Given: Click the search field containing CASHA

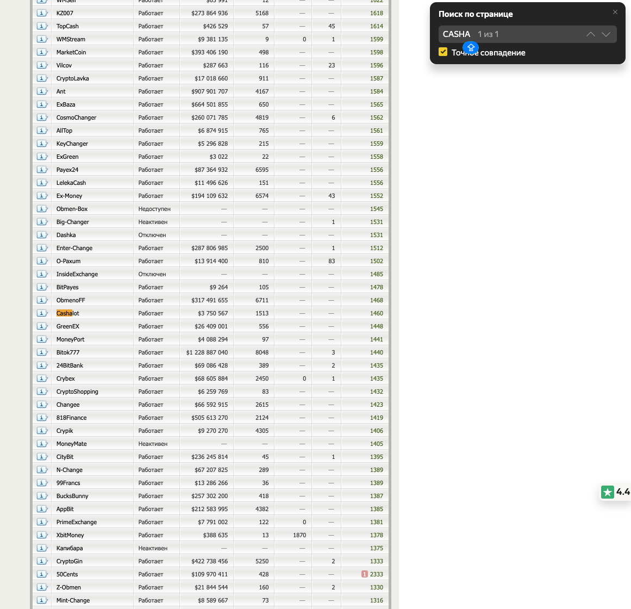Looking at the screenshot, I should (x=511, y=34).
